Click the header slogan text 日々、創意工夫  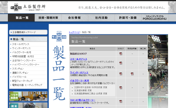pyautogui.click(x=122, y=8)
